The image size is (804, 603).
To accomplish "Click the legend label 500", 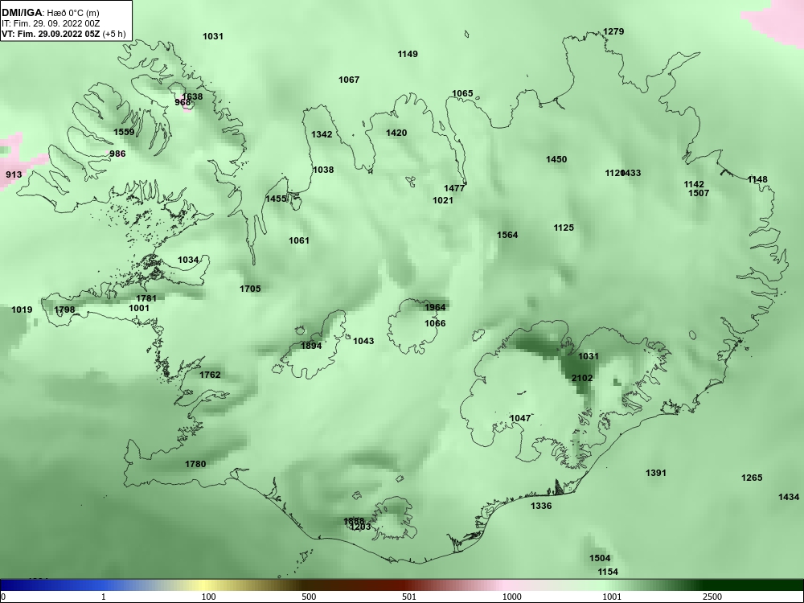I will click(x=309, y=597).
